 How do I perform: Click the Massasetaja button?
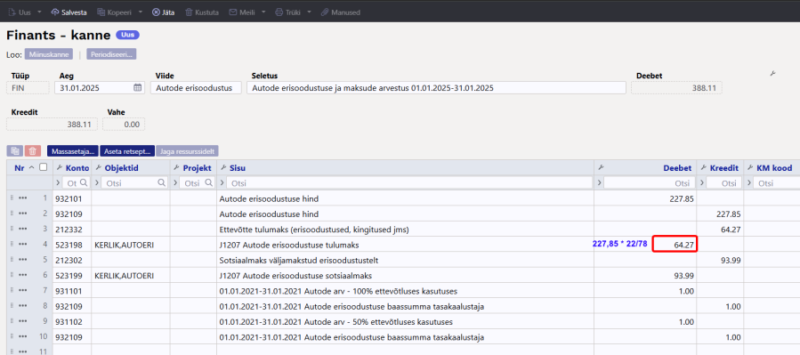72,151
